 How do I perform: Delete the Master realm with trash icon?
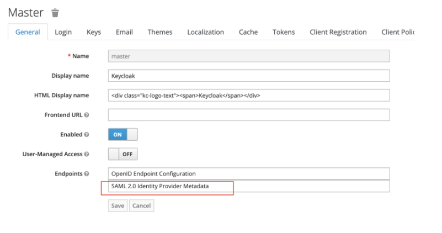click(55, 13)
